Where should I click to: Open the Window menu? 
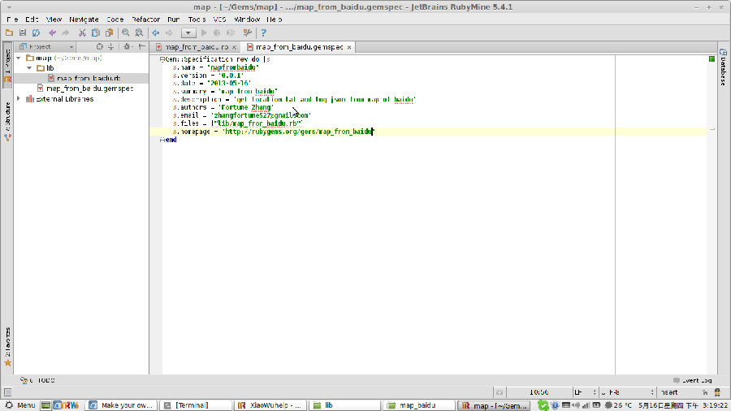tap(247, 19)
